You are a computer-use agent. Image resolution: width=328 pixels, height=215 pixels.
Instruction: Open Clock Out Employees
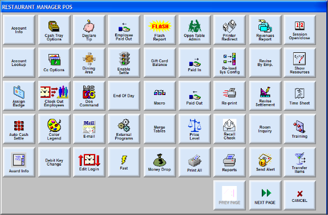[54, 96]
